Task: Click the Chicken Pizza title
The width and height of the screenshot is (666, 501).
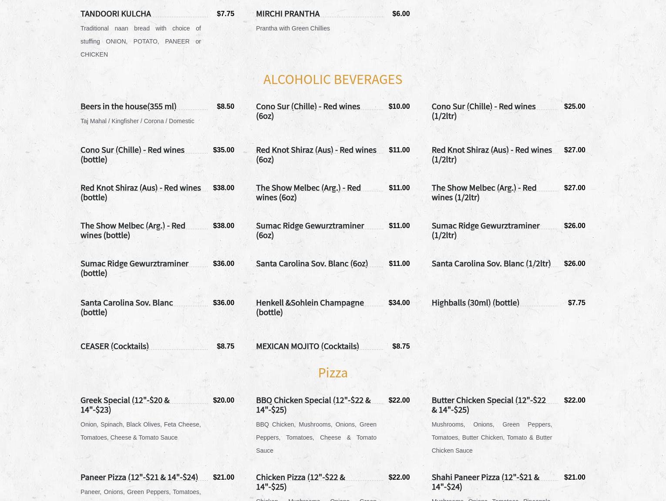Action: 300,482
